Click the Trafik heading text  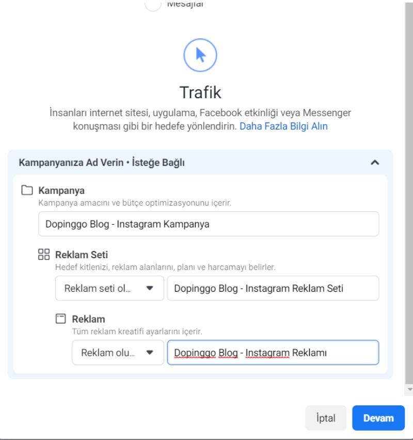[200, 92]
